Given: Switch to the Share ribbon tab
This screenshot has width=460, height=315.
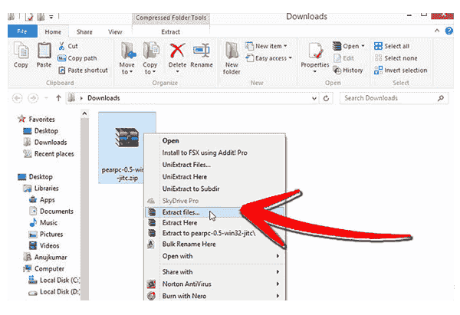Looking at the screenshot, I should tap(84, 31).
